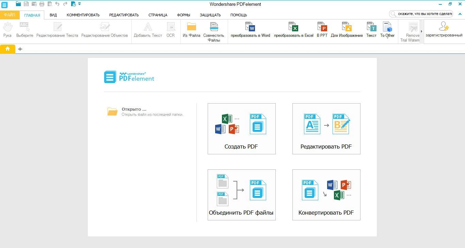Click the Открыто ... open file link
Screen dimensions: 465x248
[x=145, y=112]
